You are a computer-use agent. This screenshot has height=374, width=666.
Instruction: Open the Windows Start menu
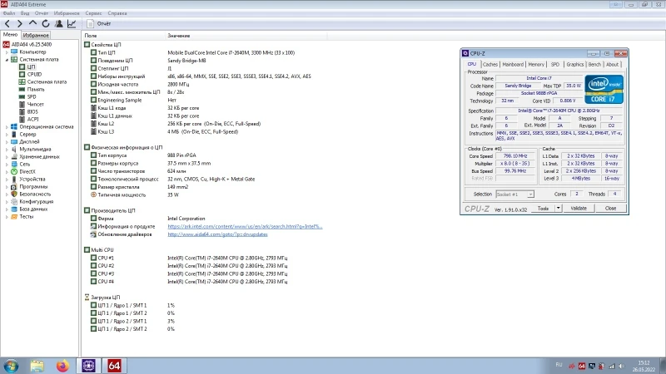pos(11,366)
